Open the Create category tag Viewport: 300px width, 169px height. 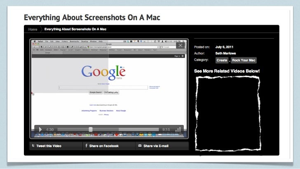(x=222, y=60)
